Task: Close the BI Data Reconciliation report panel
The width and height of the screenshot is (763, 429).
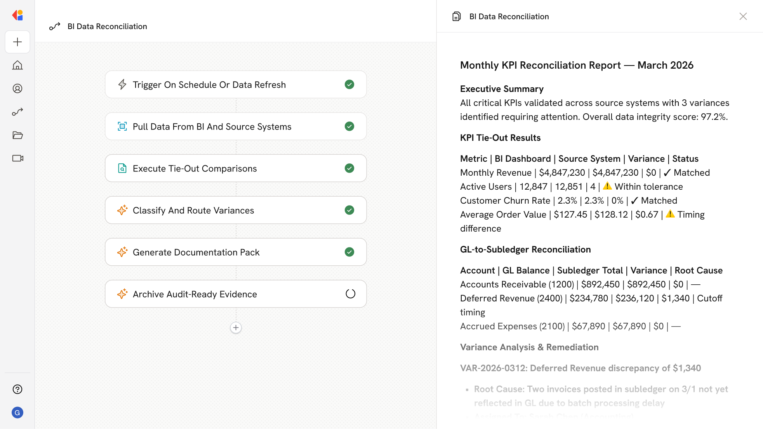Action: coord(743,16)
